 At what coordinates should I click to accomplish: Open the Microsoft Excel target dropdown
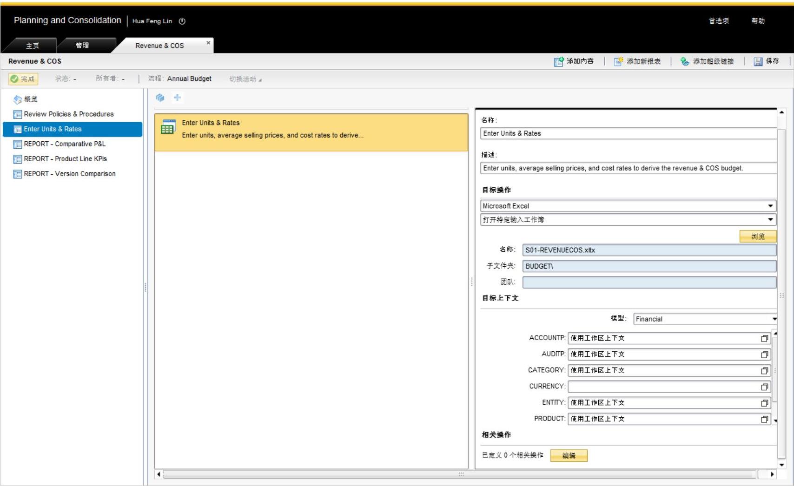tap(770, 206)
